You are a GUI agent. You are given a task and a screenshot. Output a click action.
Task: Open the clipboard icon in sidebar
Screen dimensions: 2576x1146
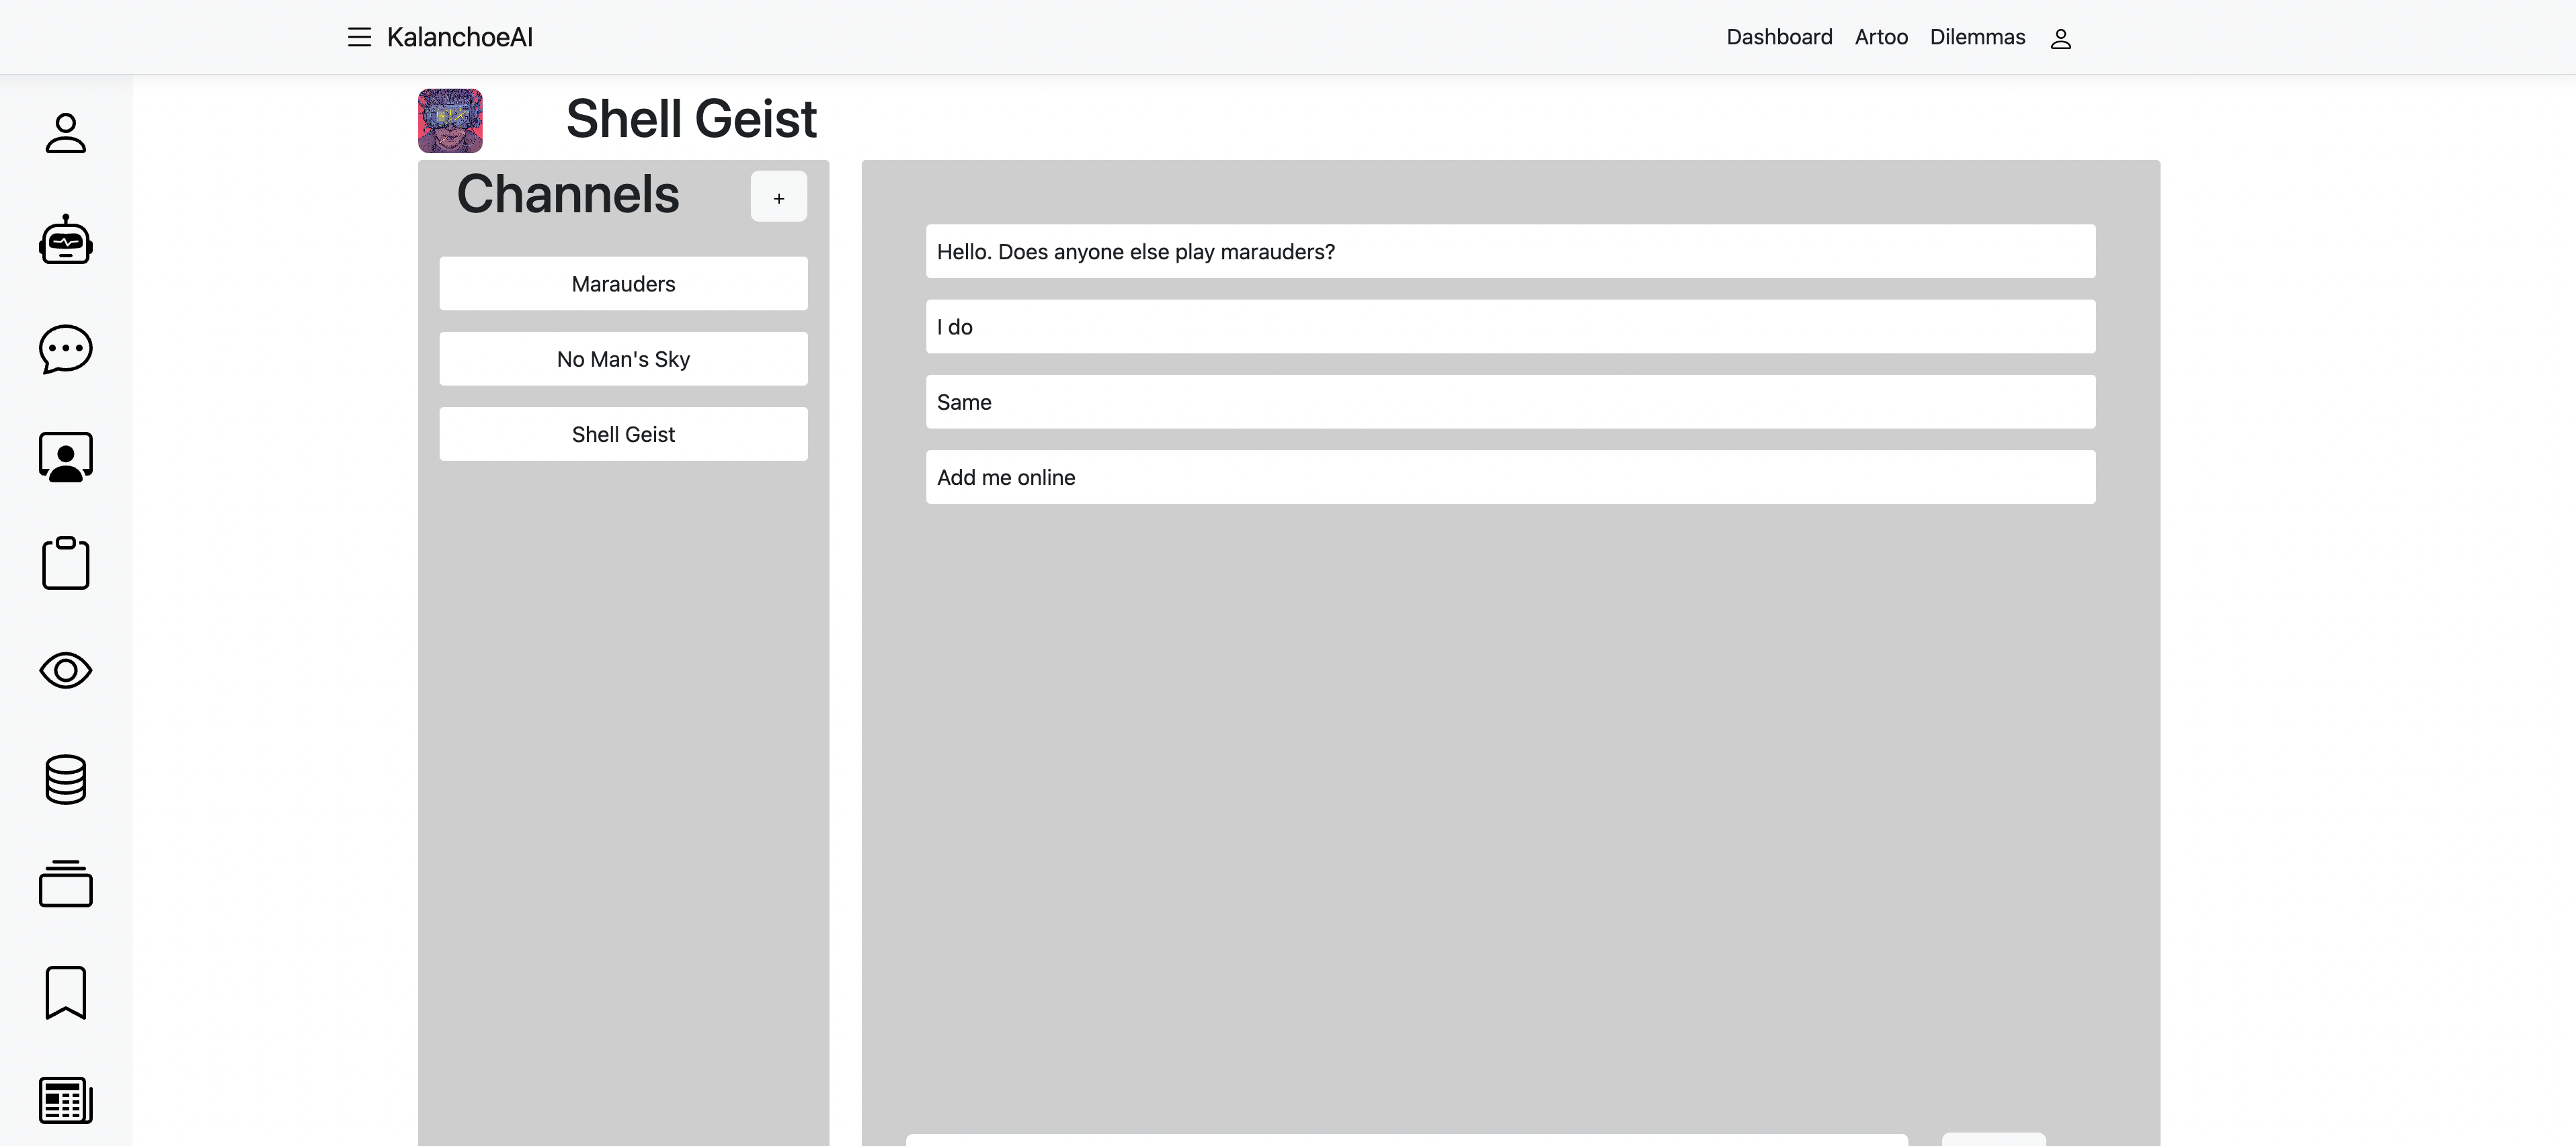tap(66, 564)
